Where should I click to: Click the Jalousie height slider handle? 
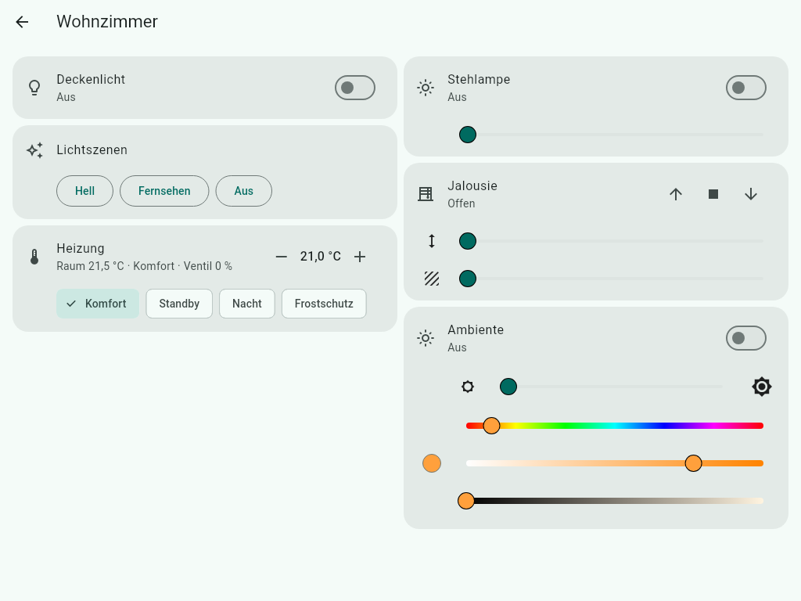(468, 241)
